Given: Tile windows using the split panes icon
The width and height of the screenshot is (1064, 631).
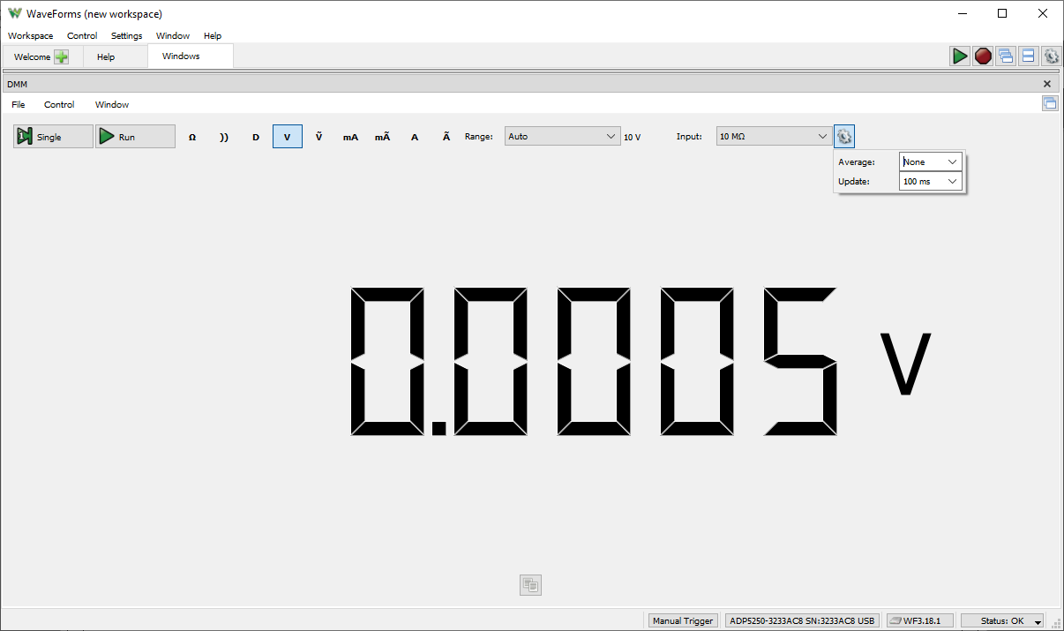Looking at the screenshot, I should 1028,56.
